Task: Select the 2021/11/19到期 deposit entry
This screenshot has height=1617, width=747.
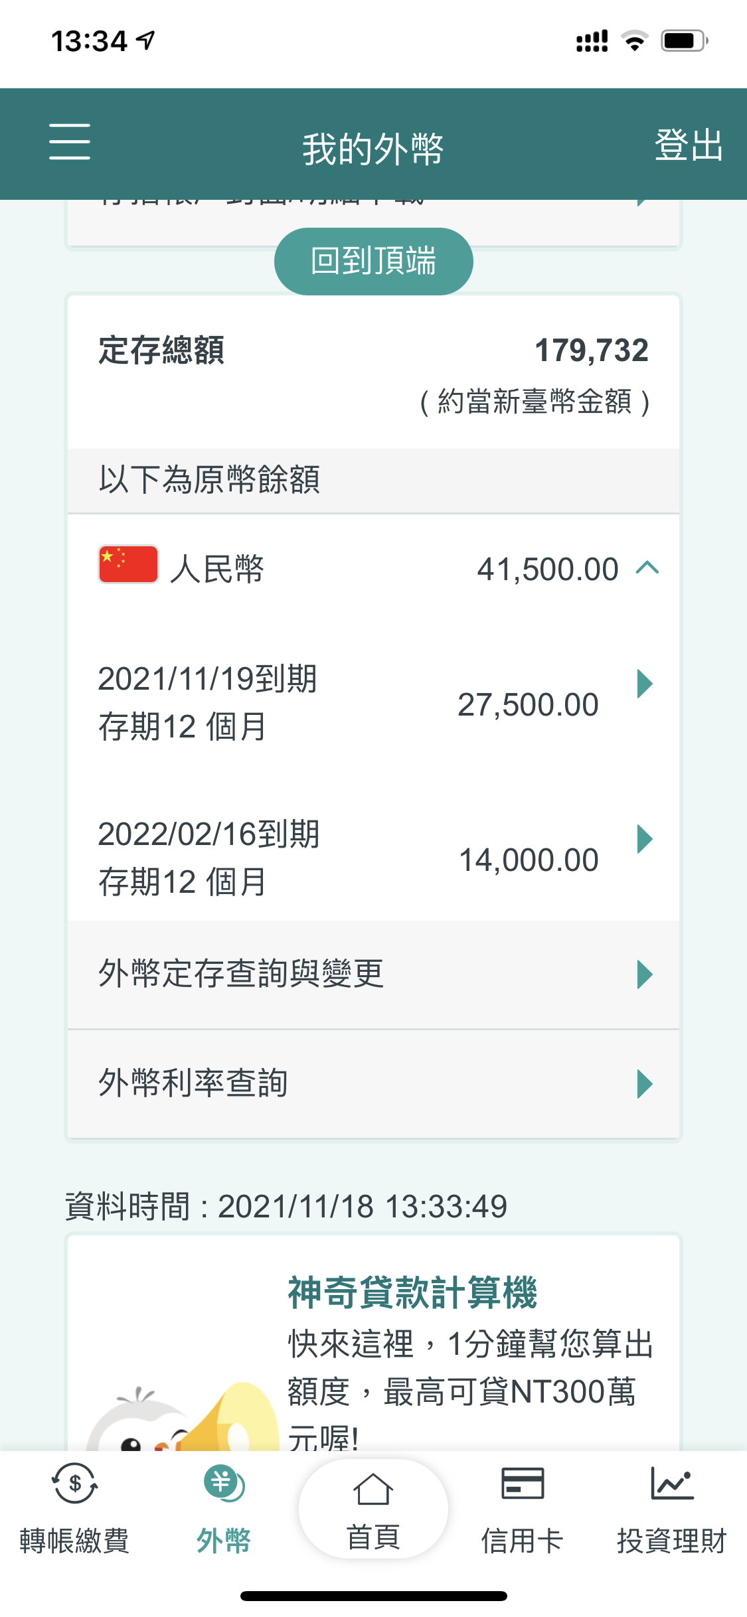Action: (x=207, y=702)
